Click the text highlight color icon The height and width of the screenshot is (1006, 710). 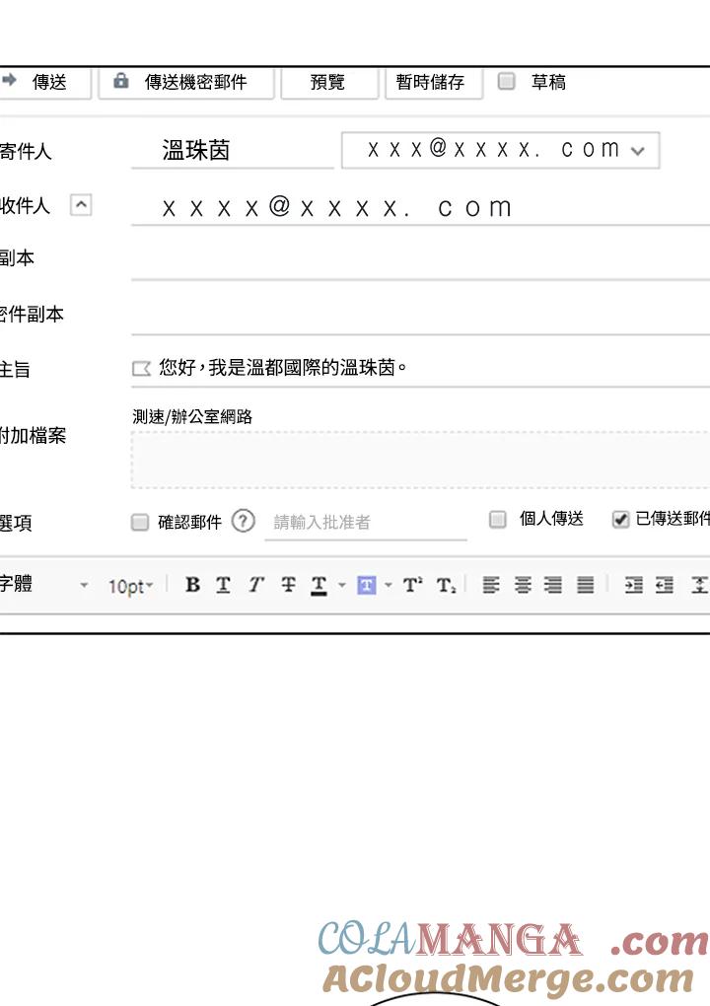click(366, 585)
